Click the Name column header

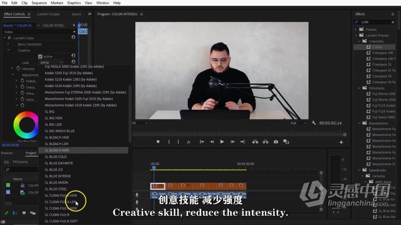pyautogui.click(x=18, y=179)
